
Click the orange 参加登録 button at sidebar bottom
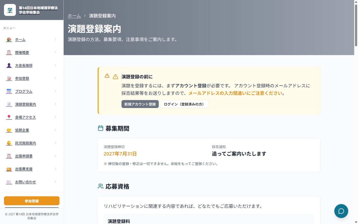tap(32, 201)
